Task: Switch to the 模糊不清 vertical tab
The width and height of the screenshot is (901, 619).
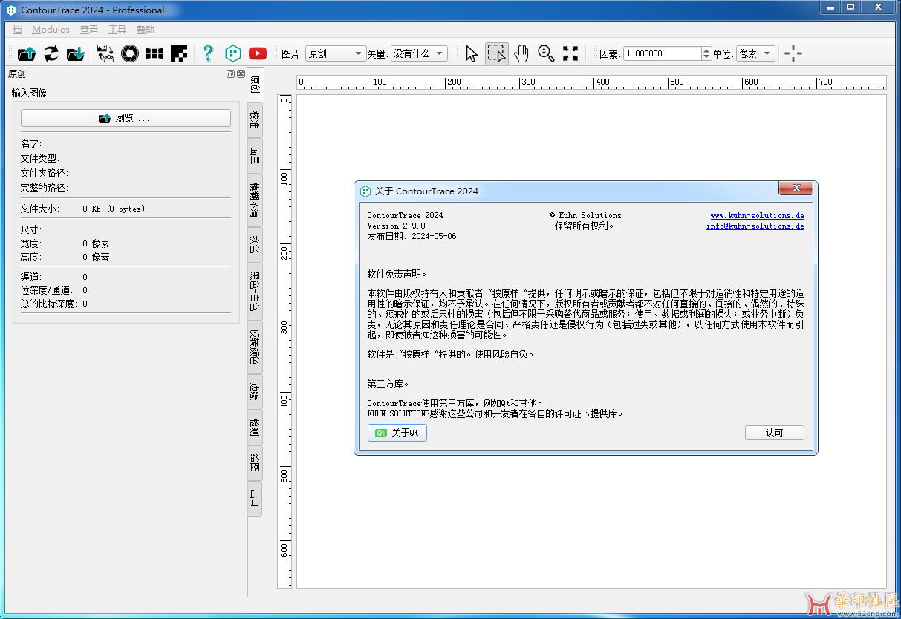Action: 255,199
